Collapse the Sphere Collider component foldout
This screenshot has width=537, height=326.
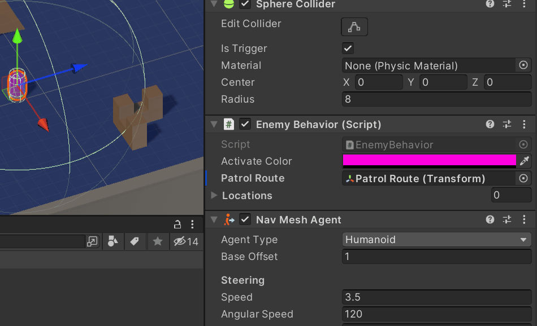(214, 3)
